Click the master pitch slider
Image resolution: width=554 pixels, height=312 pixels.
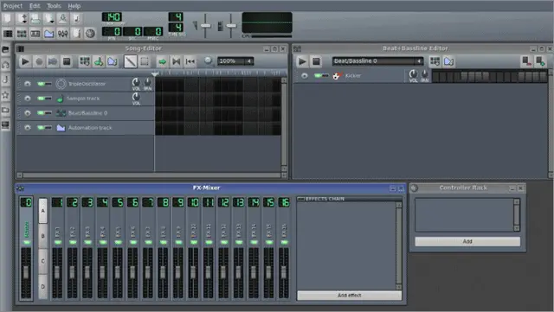pos(231,25)
